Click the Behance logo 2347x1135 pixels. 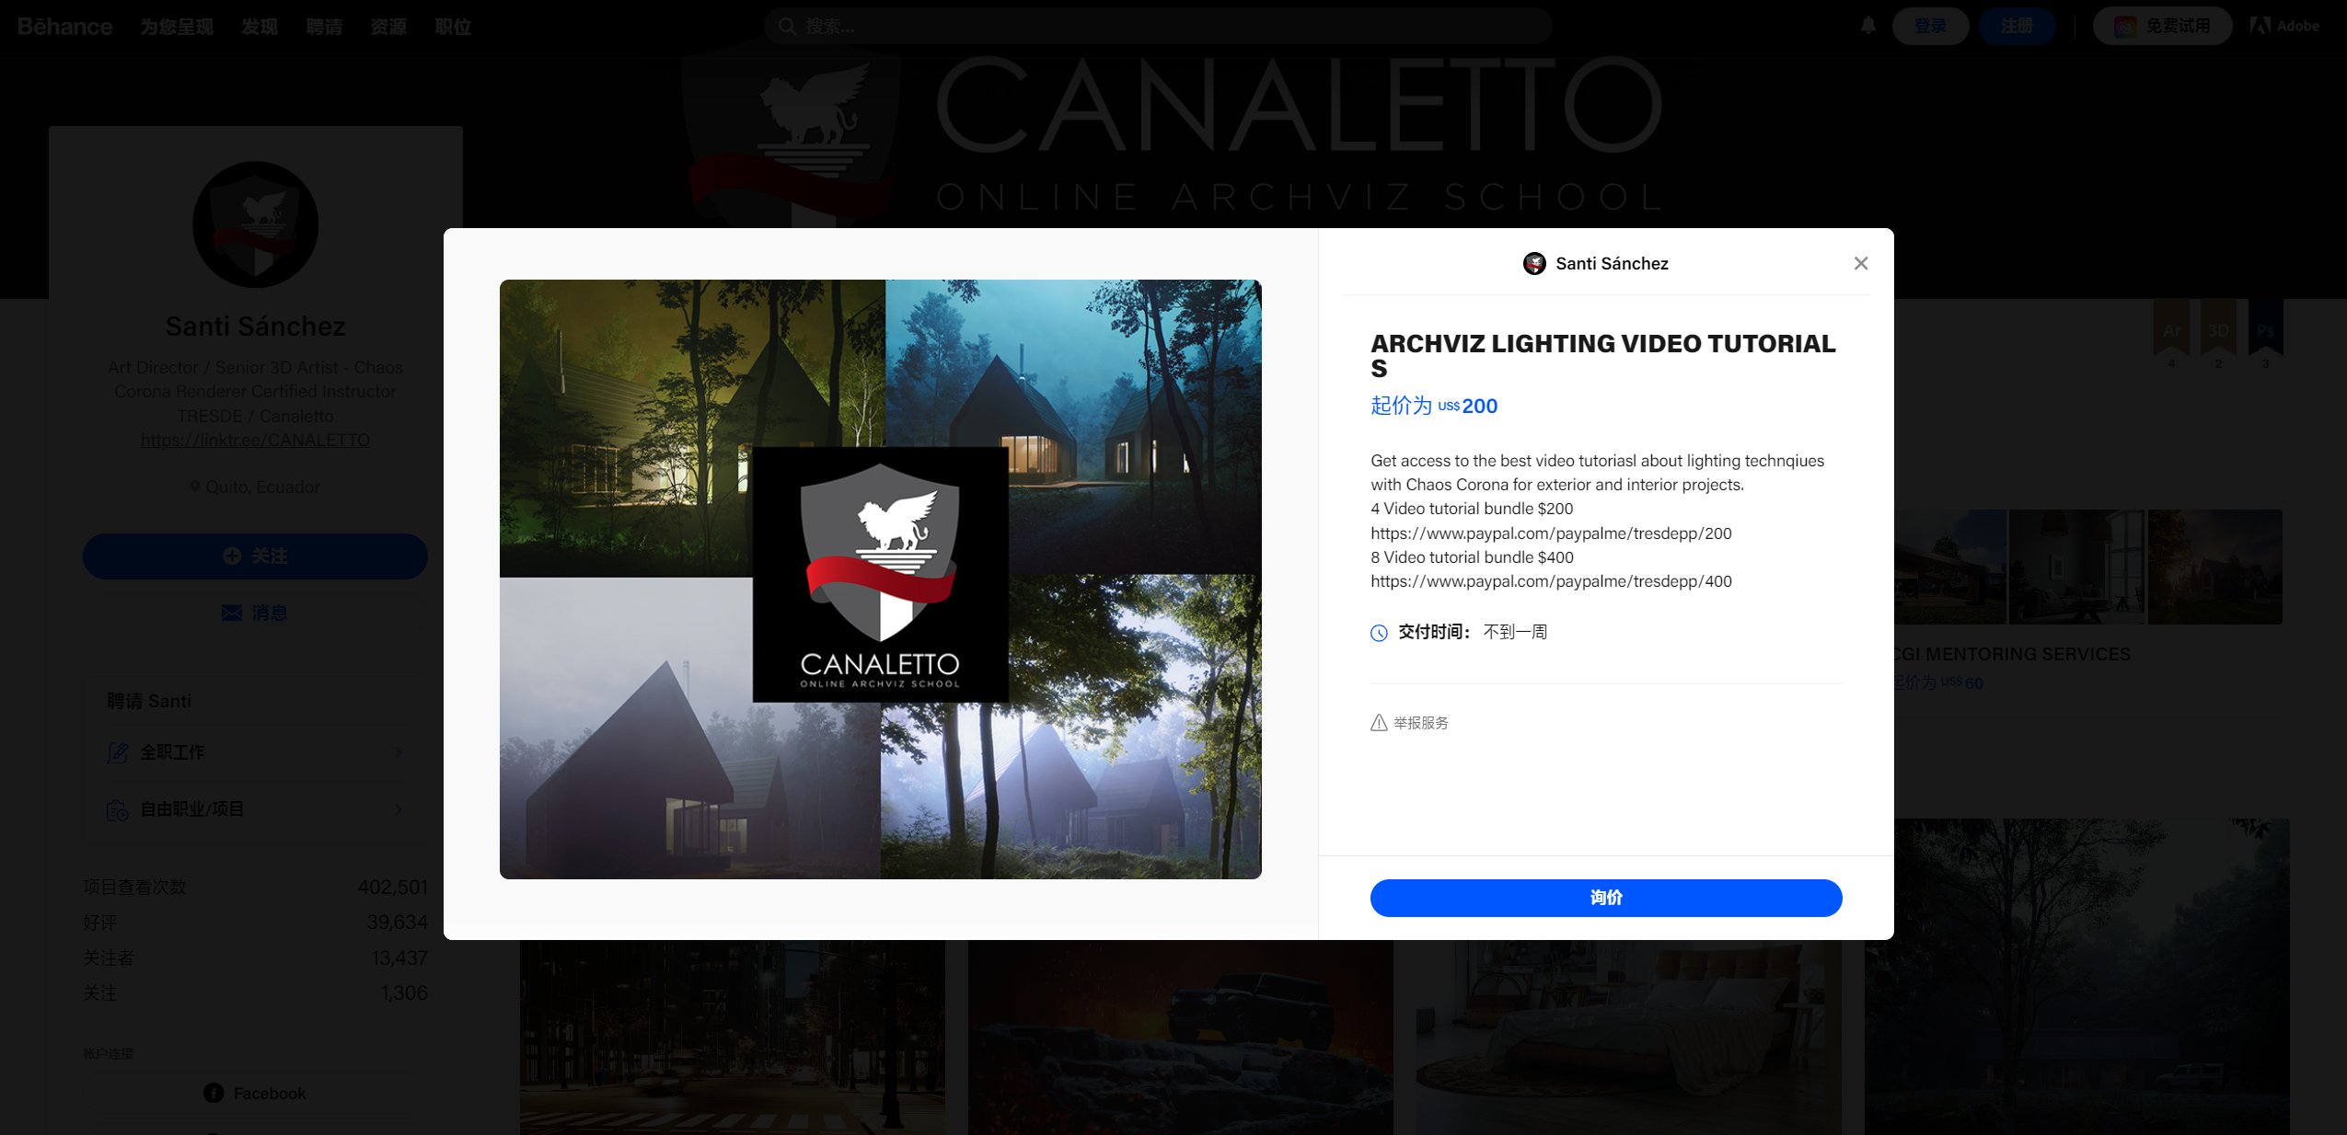[x=64, y=27]
